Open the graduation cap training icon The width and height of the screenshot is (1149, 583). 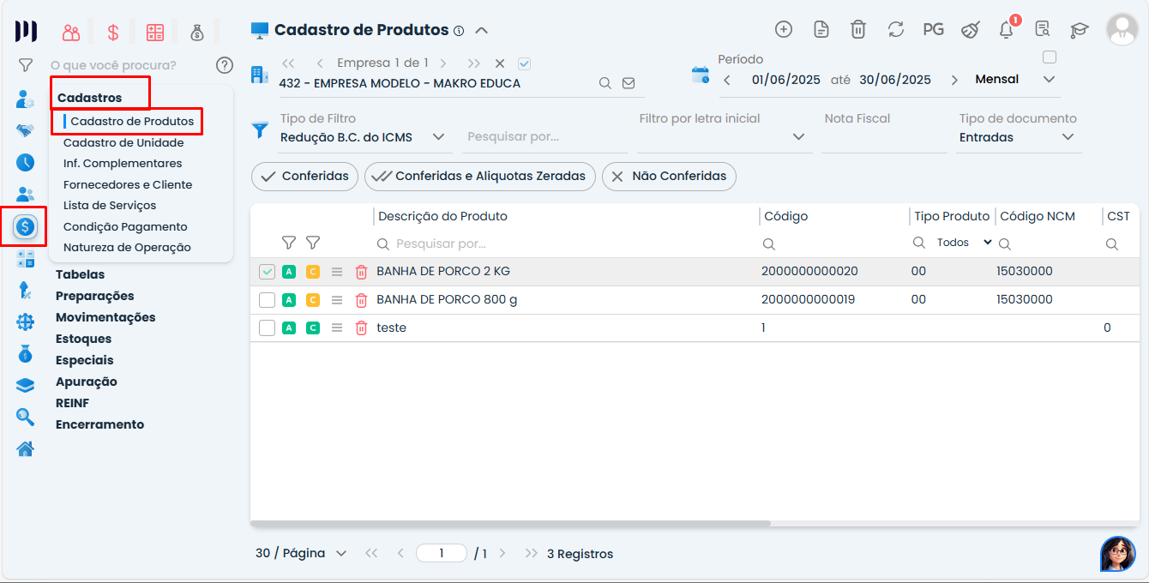[x=1080, y=30]
